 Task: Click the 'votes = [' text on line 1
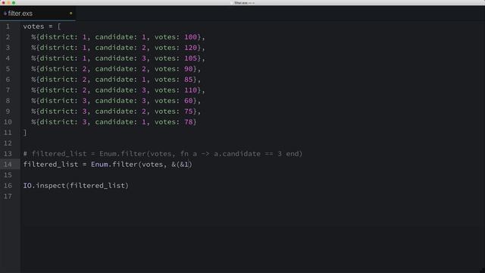(42, 27)
